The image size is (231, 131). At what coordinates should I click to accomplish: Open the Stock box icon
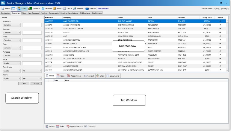tap(55, 9)
